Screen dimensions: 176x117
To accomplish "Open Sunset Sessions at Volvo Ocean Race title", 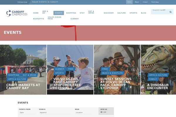I will point(116,83).
